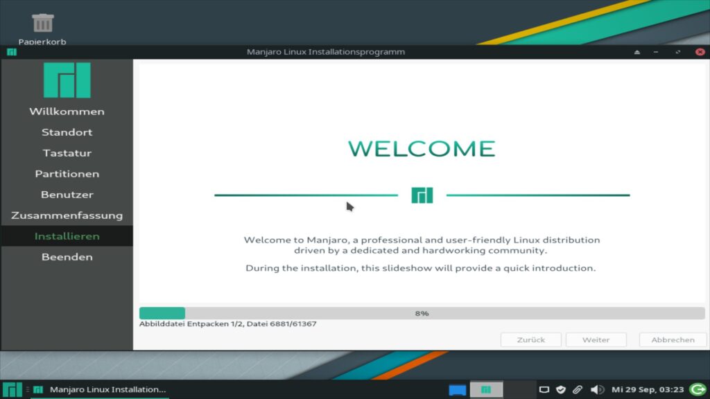Click the keep-above arrow in the title bar
The width and height of the screenshot is (710, 399).
(x=637, y=52)
